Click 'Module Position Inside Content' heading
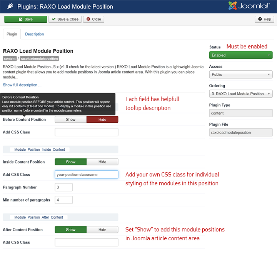Viewport: 277px width, 263px height. [40, 150]
